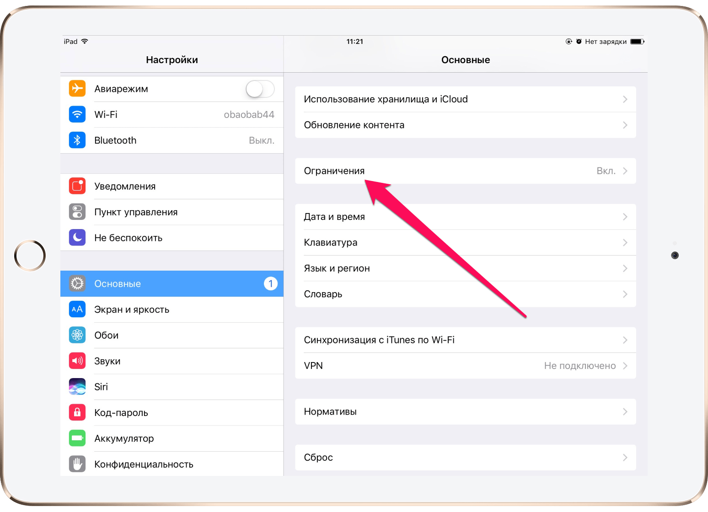Image resolution: width=708 pixels, height=512 pixels.
Task: Tap chevron on Язык и регион row
Action: tap(625, 268)
